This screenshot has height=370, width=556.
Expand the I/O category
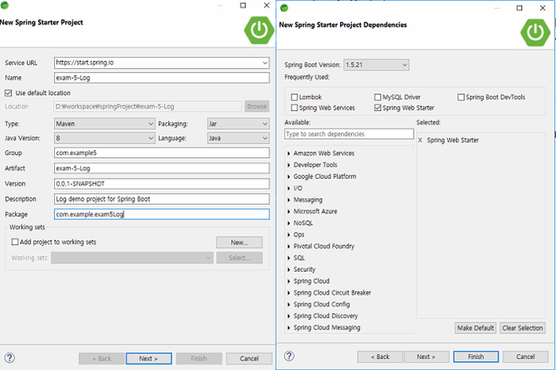coord(288,188)
